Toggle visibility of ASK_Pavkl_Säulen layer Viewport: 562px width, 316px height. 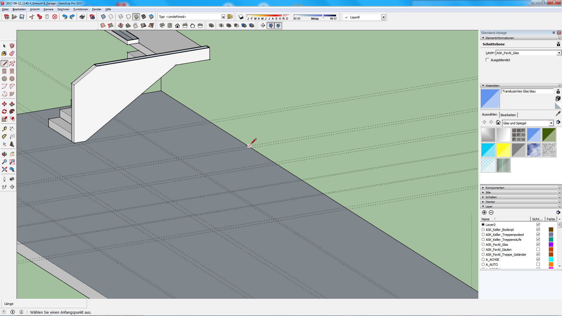(538, 250)
